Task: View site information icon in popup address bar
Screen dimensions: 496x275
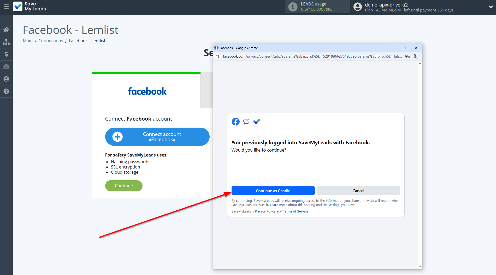Action: coord(218,56)
